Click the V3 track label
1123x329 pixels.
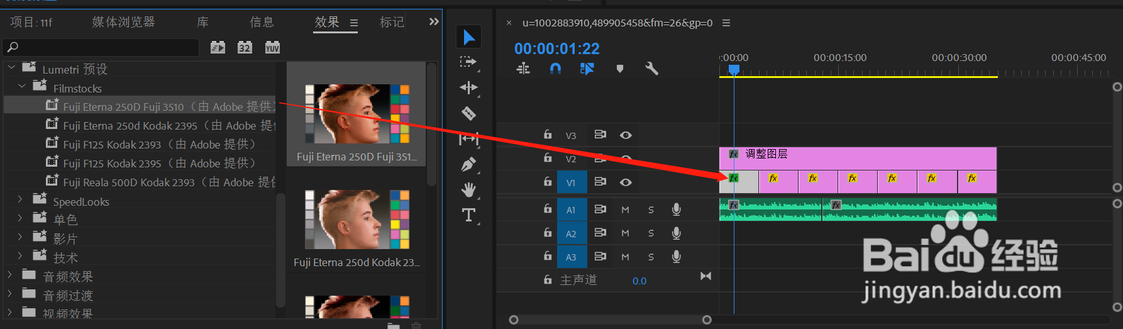[x=571, y=135]
